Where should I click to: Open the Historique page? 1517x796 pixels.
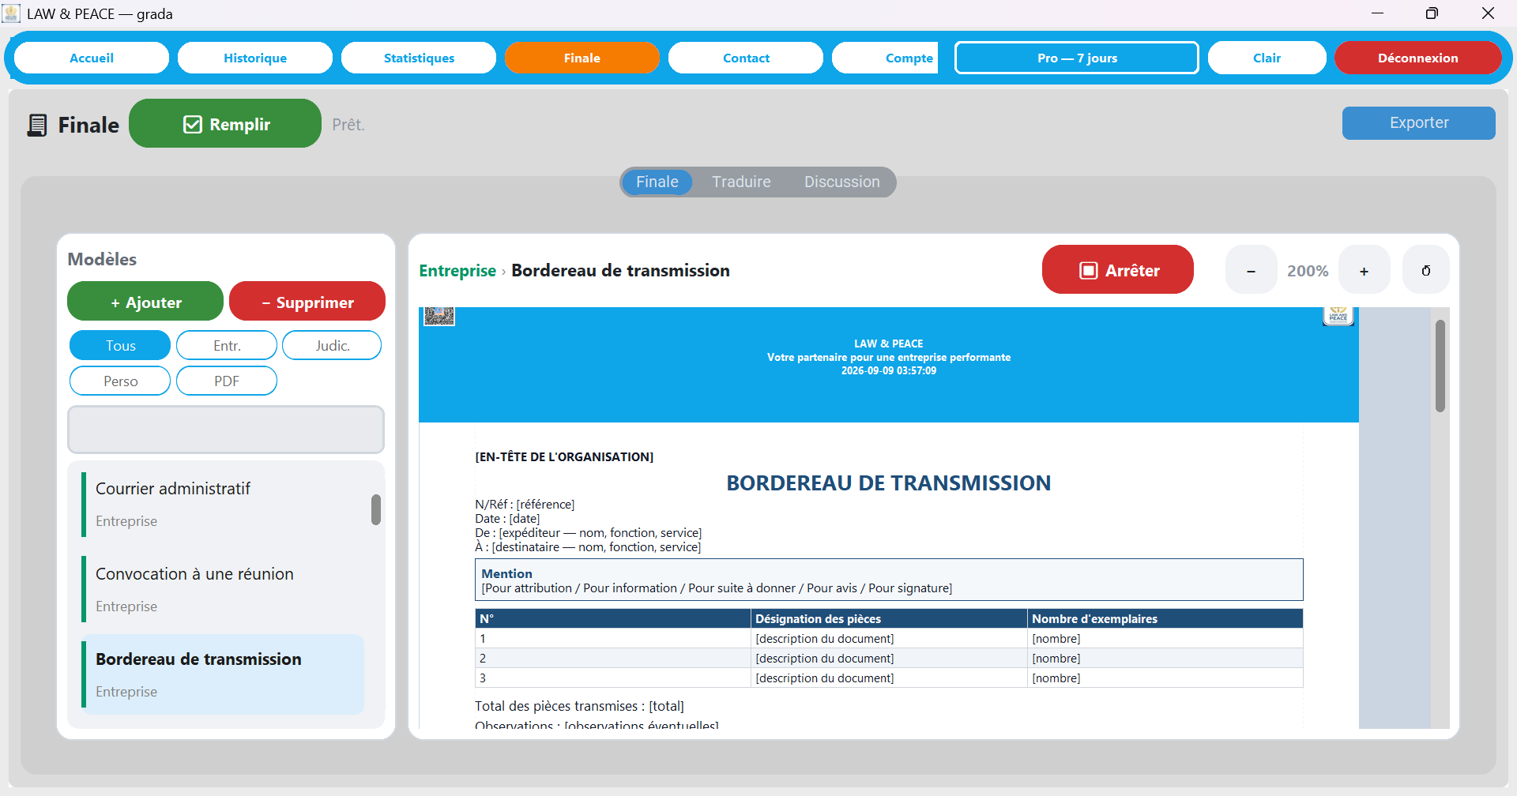point(255,58)
